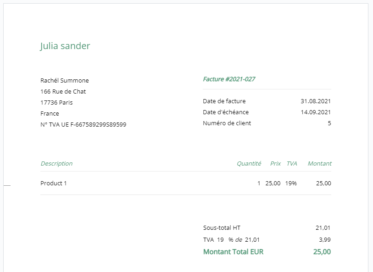Click the address line 166 Rue de Chat
Screen dimensions: 373x272
click(x=63, y=92)
